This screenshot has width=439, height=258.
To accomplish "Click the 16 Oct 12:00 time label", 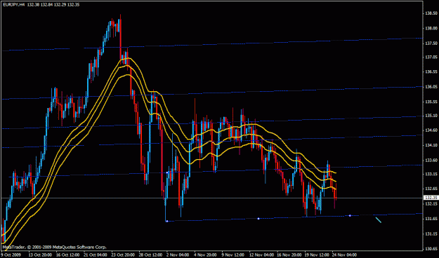I will 67,255.
